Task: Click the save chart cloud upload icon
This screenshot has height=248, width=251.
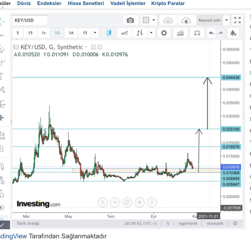Action: (186, 20)
